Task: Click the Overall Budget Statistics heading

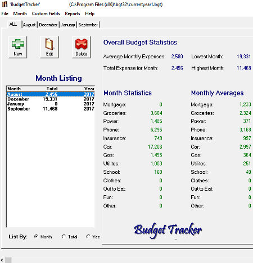Action: (x=140, y=43)
